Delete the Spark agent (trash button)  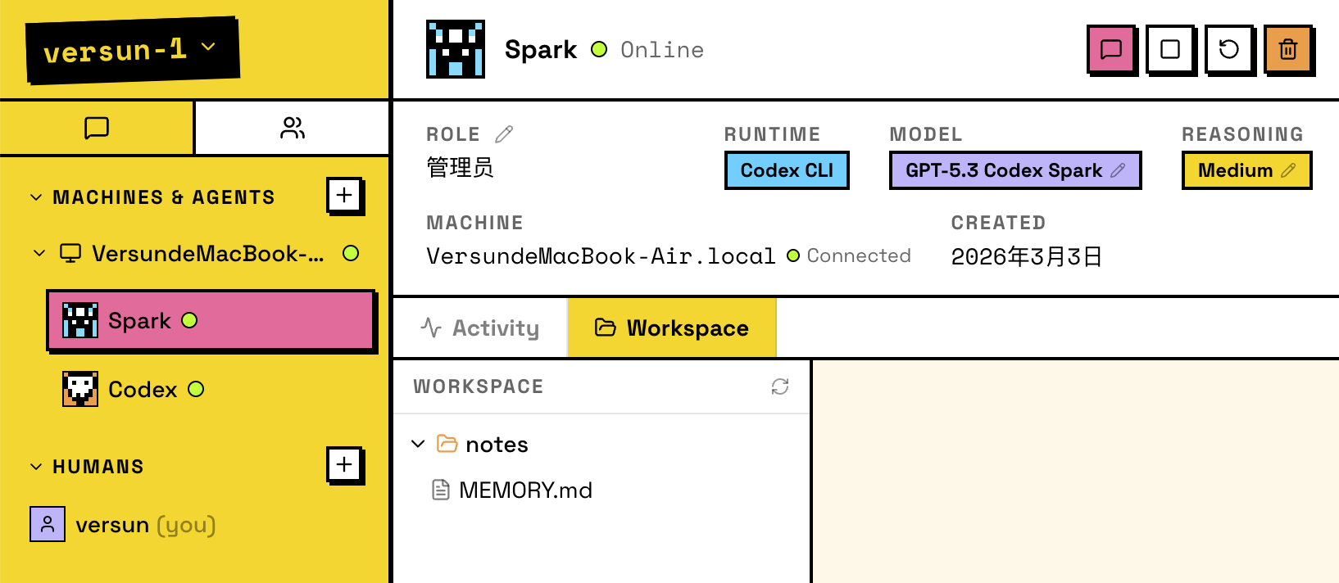click(x=1288, y=49)
